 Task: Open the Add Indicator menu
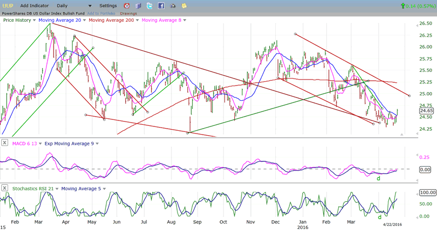point(35,5)
